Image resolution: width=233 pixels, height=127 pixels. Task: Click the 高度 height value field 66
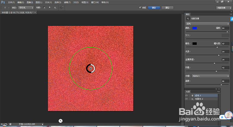[x=226, y=81]
